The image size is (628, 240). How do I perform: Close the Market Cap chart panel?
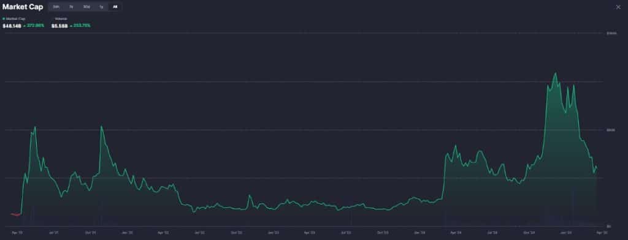point(618,7)
